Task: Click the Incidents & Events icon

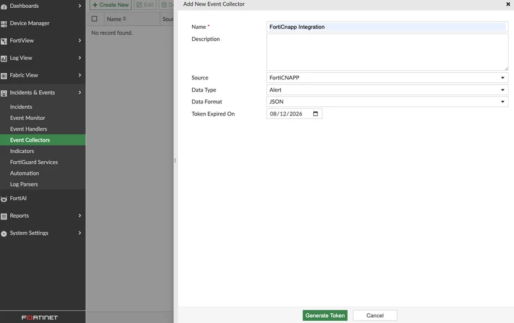Action: [4, 93]
